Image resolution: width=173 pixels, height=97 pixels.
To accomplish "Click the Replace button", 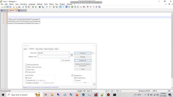I will 83,57.
